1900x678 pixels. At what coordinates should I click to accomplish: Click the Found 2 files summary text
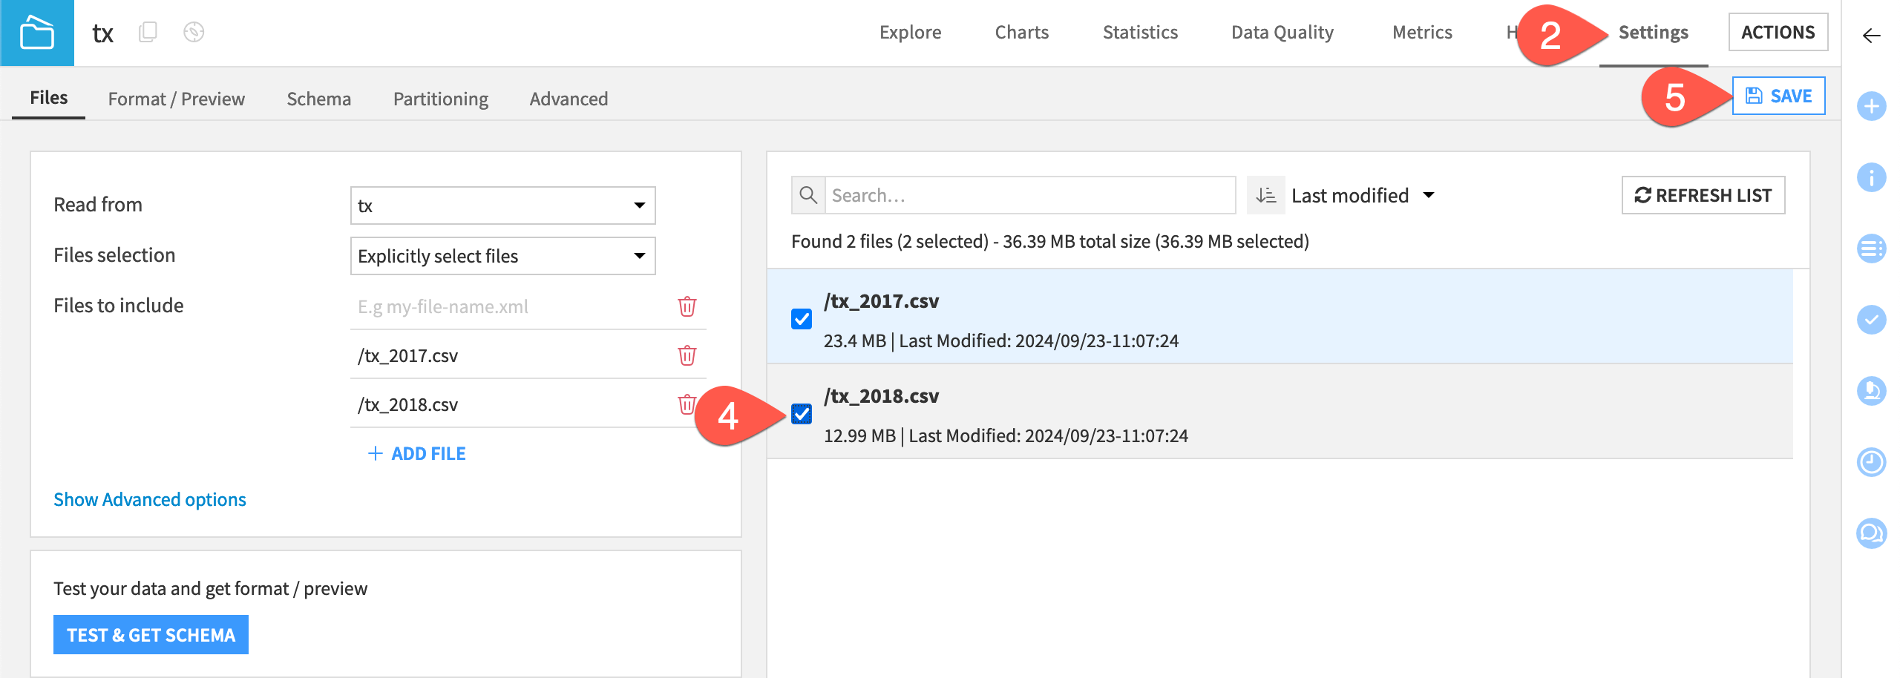click(x=1050, y=241)
